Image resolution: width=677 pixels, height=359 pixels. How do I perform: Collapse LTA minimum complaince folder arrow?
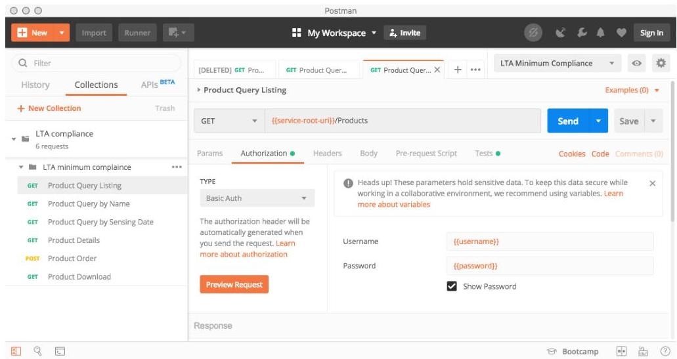pyautogui.click(x=21, y=167)
